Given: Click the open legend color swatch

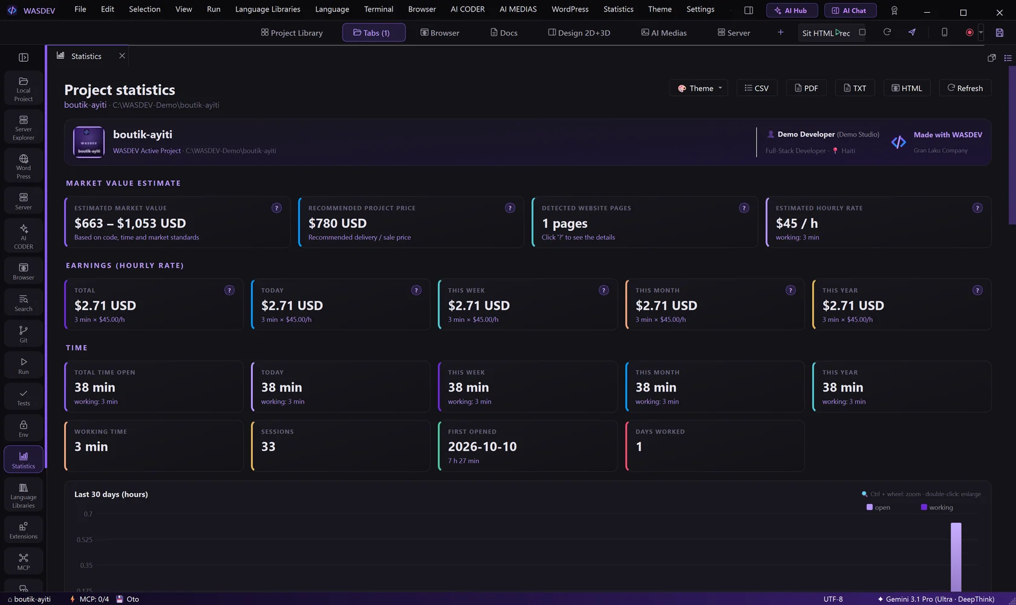Looking at the screenshot, I should click(870, 507).
